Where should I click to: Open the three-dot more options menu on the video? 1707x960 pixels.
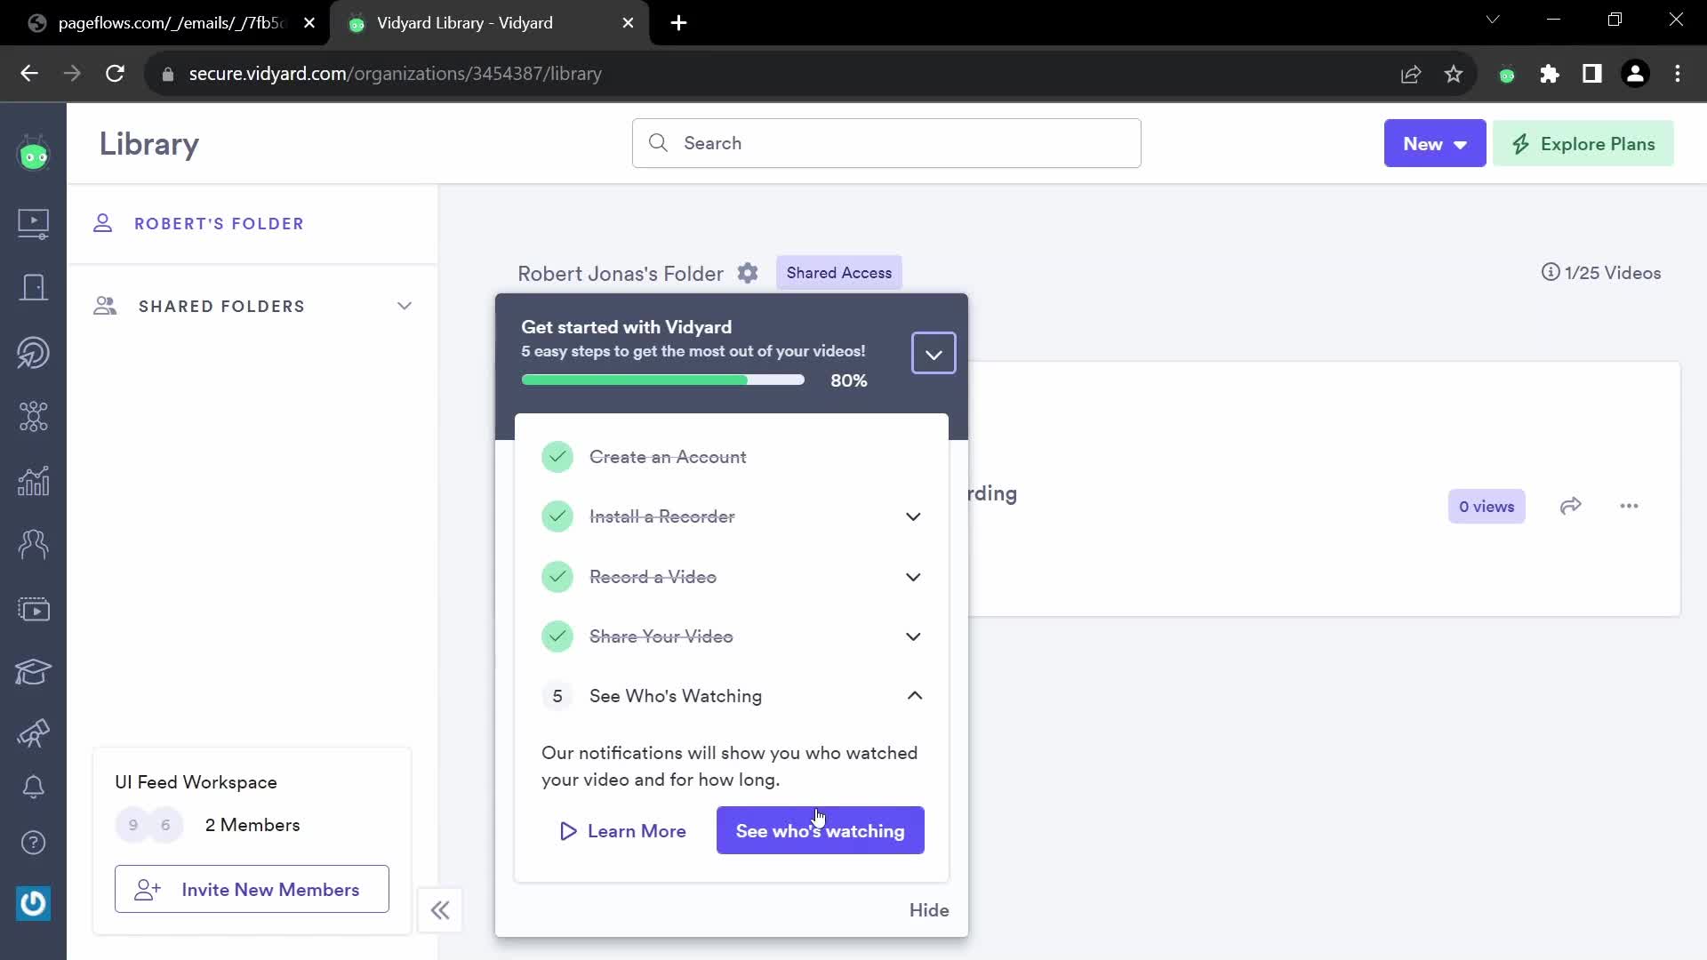click(x=1629, y=506)
